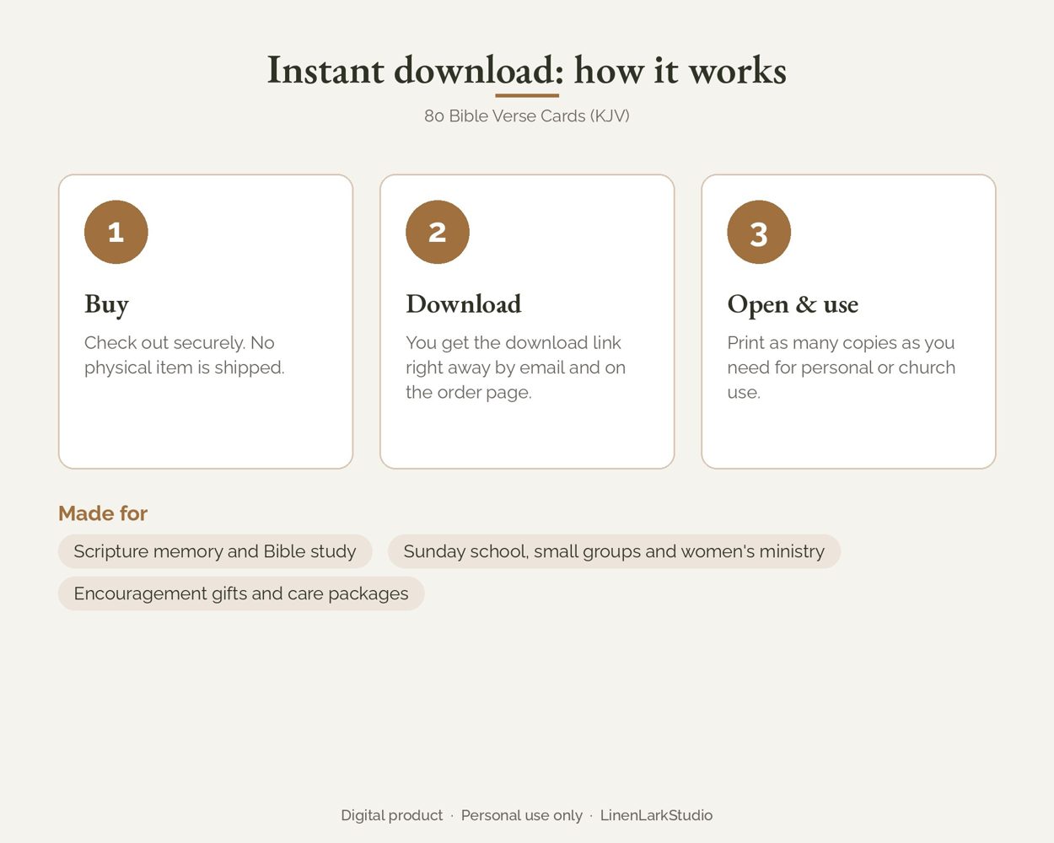Click the "Buy" card title
Screen dimensions: 1054x843
point(106,304)
